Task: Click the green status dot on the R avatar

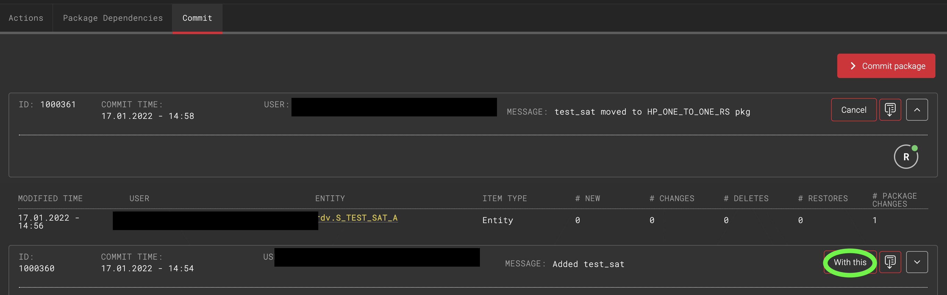Action: pyautogui.click(x=915, y=148)
